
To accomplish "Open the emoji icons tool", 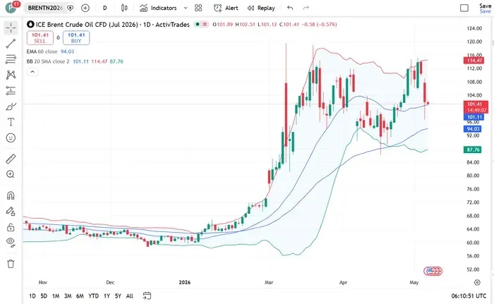I will click(x=11, y=138).
